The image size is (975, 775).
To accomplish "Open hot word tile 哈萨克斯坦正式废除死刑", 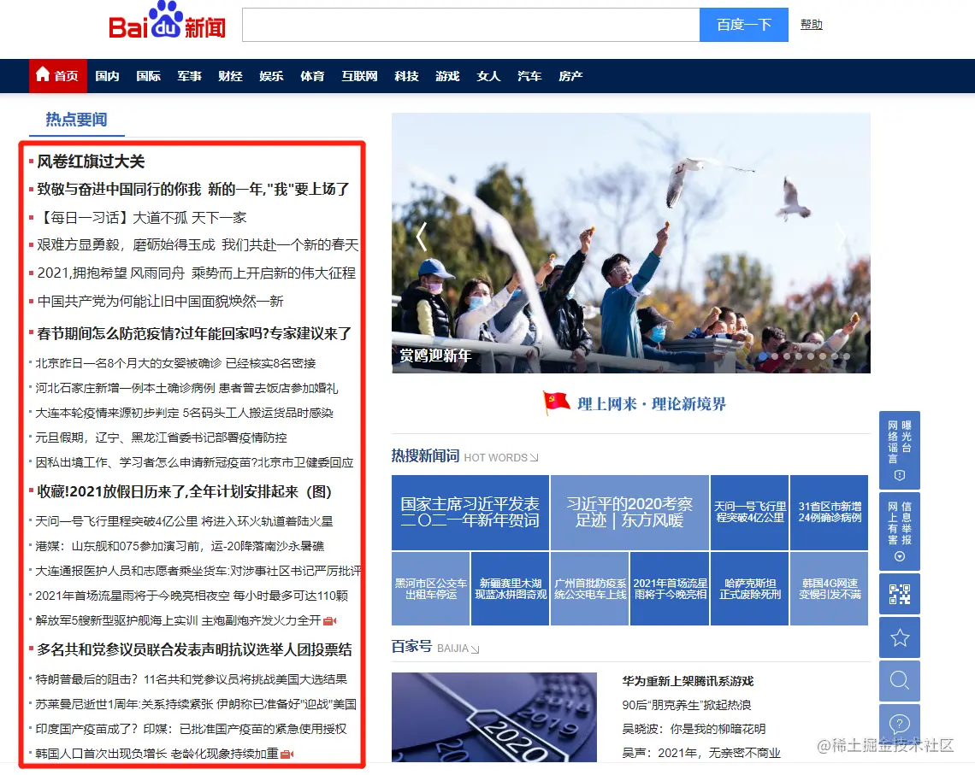I will 749,589.
